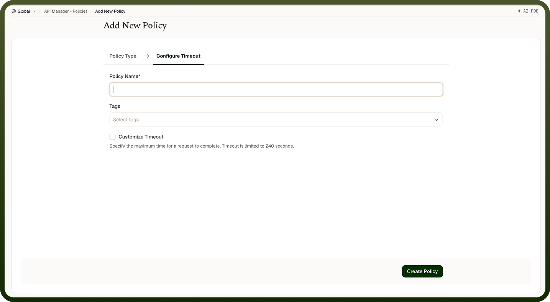This screenshot has width=550, height=302.
Task: Click the arrow icon between the wizard steps
Action: pyautogui.click(x=146, y=56)
